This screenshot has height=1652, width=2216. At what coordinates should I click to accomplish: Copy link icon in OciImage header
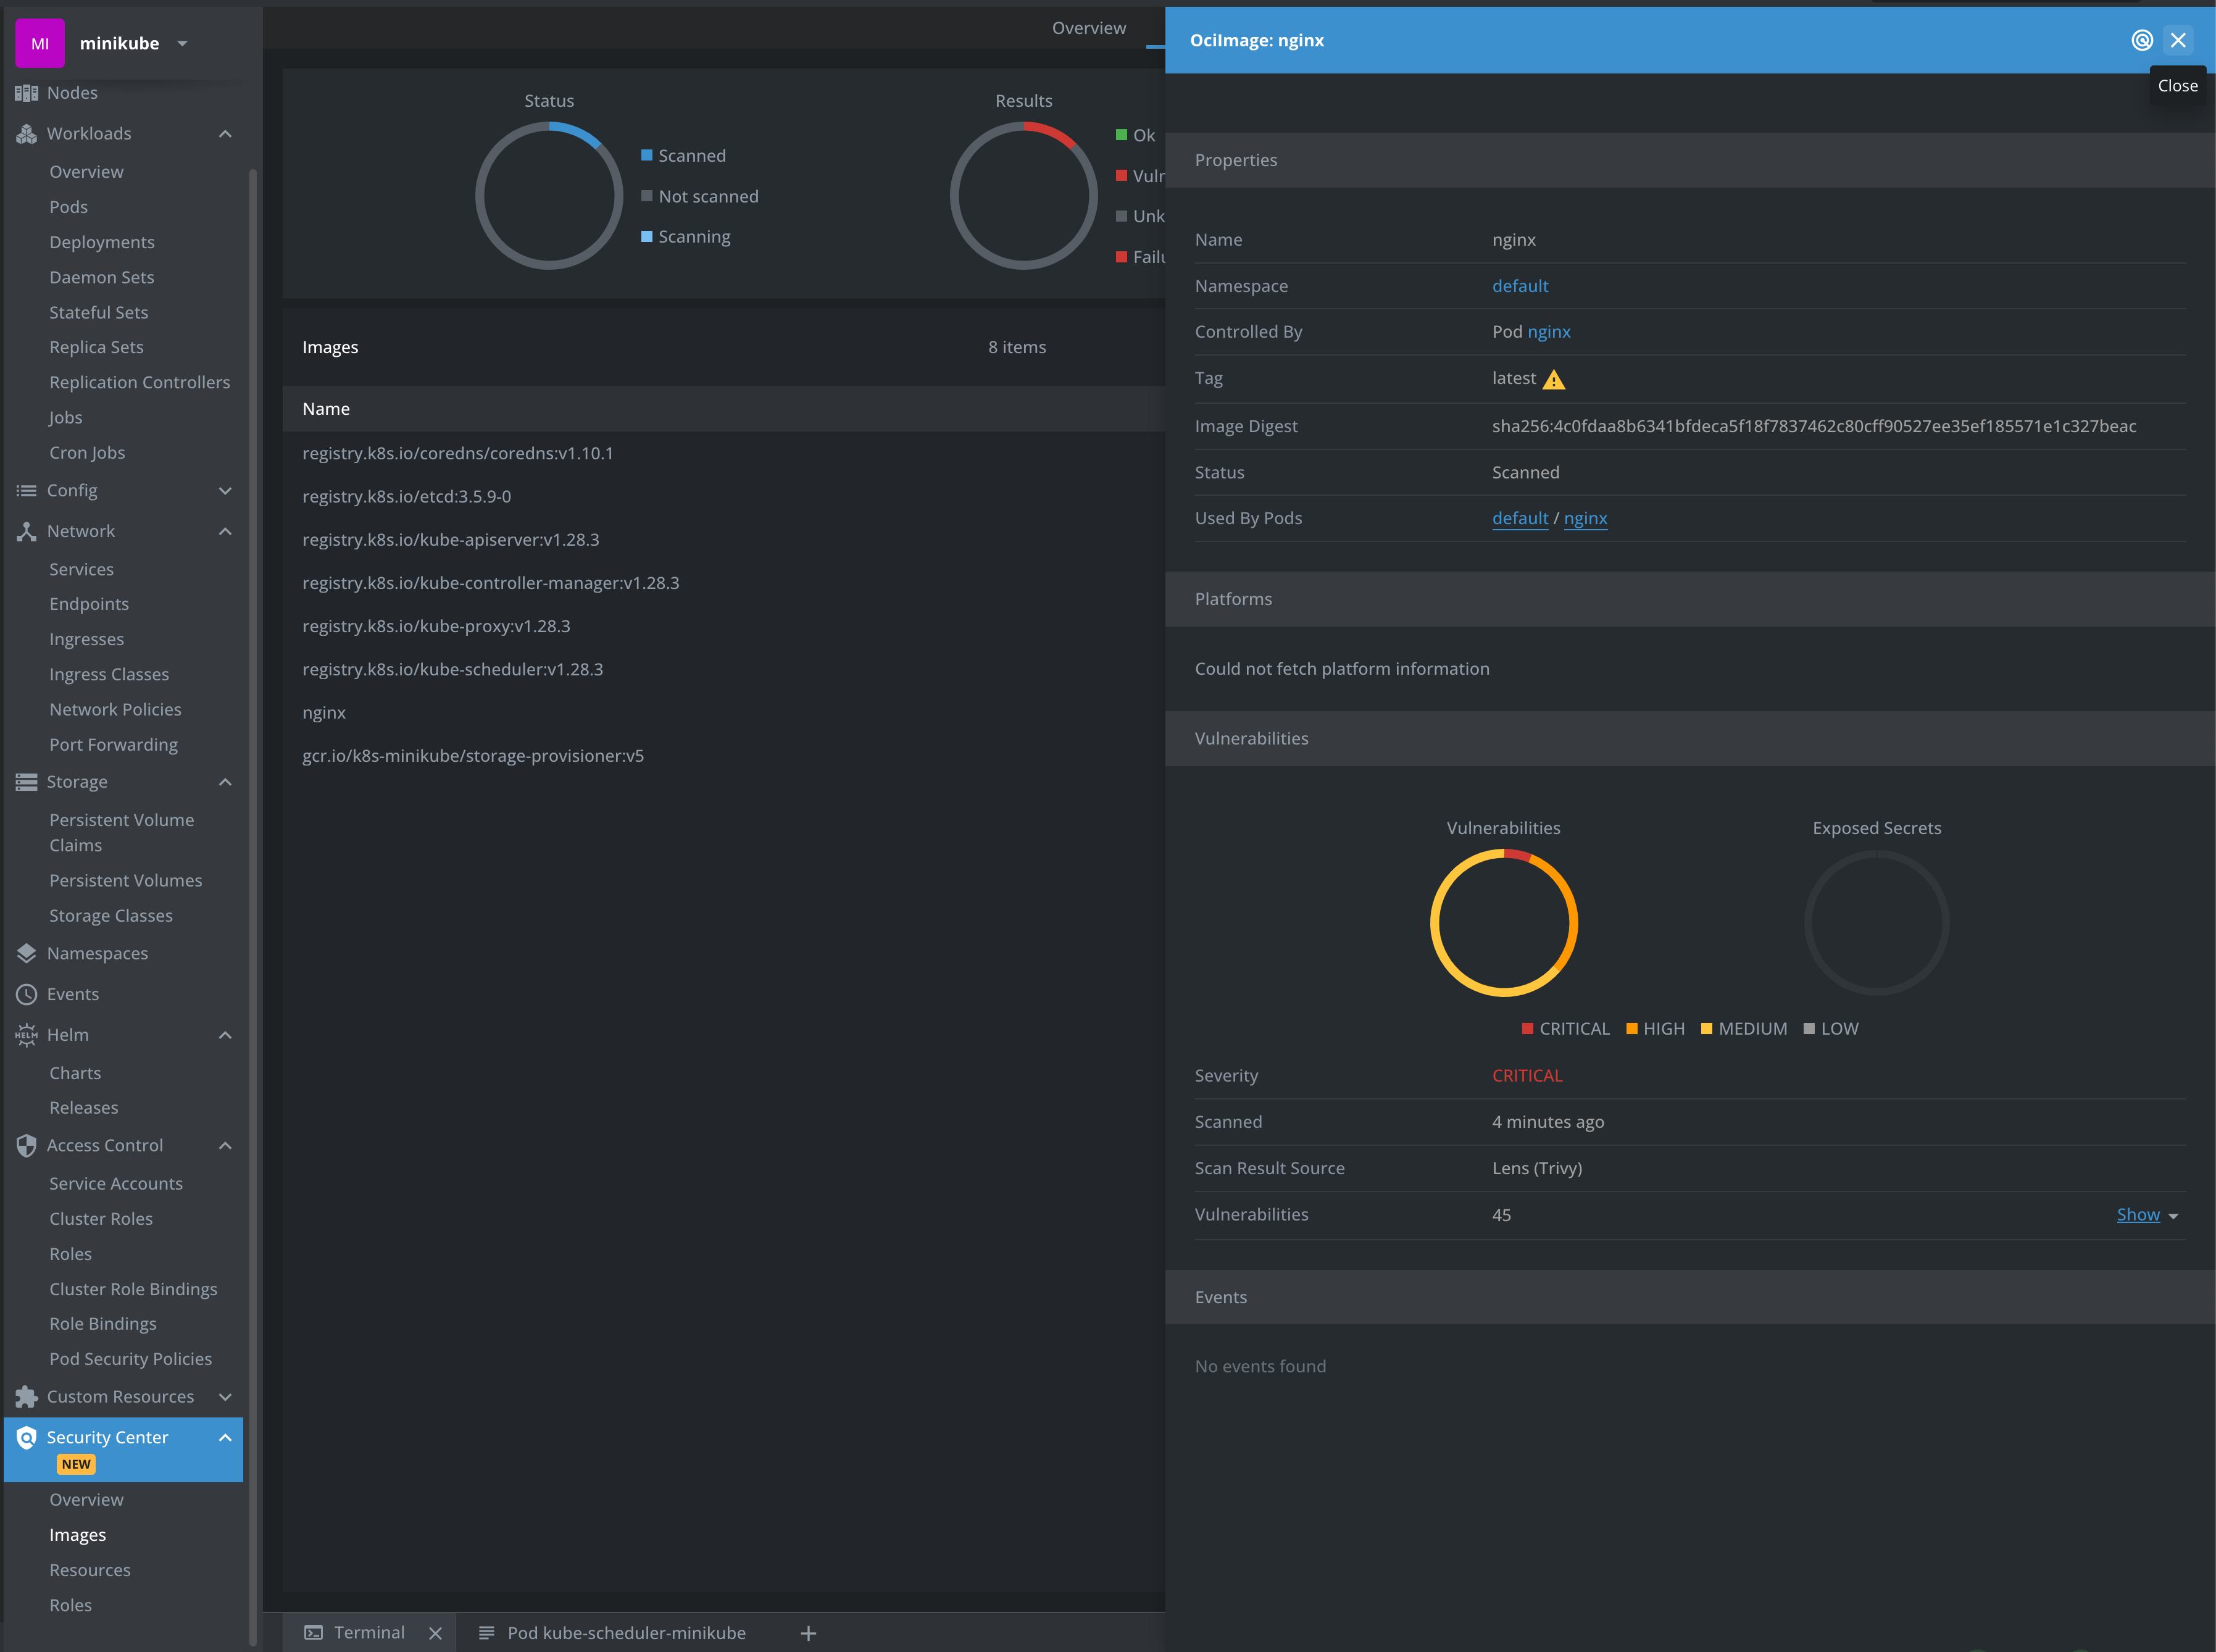(x=2141, y=40)
